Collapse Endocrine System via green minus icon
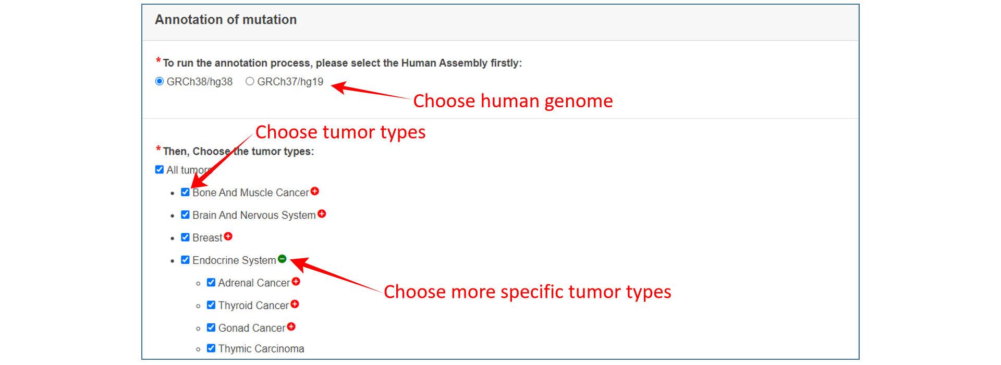This screenshot has height=365, width=1001. 282,259
